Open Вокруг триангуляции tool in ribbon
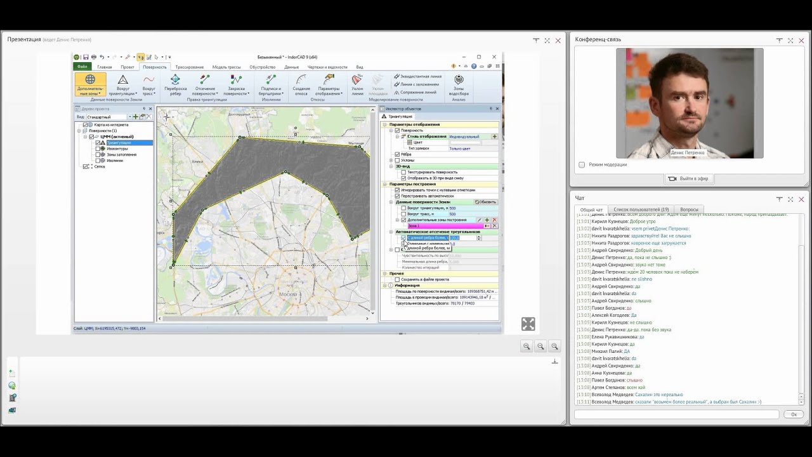The width and height of the screenshot is (812, 457). [122, 84]
